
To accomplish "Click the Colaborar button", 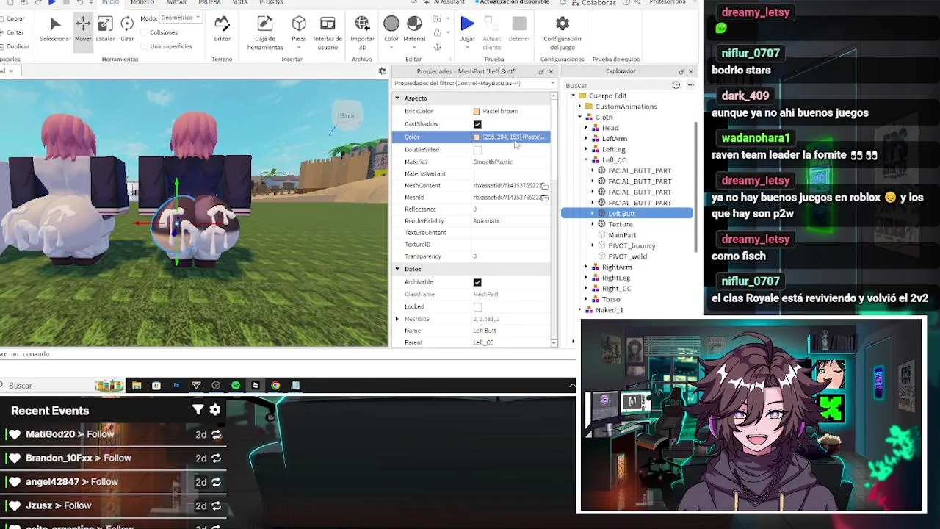I will coord(593,3).
